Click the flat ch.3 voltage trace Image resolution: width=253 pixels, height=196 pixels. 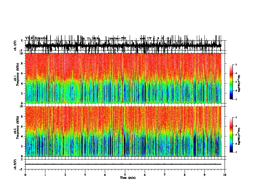[x=123, y=164]
